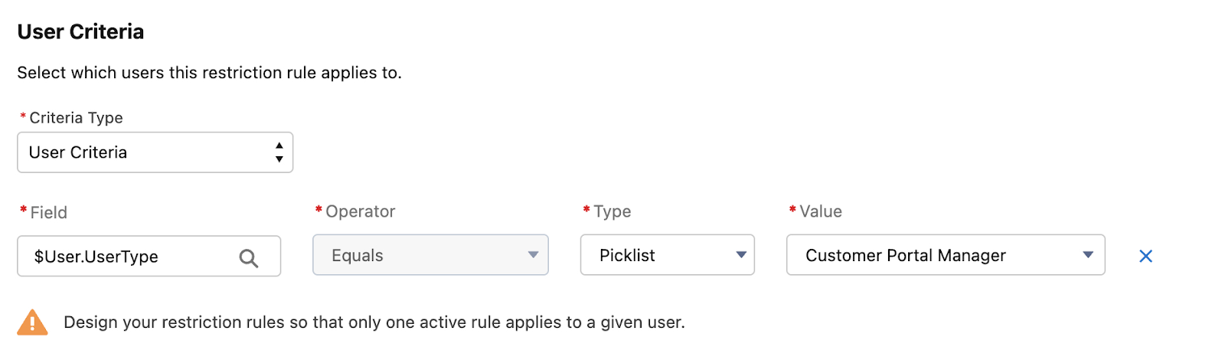Open the Criteria Type combo box
The width and height of the screenshot is (1225, 350).
[x=155, y=152]
